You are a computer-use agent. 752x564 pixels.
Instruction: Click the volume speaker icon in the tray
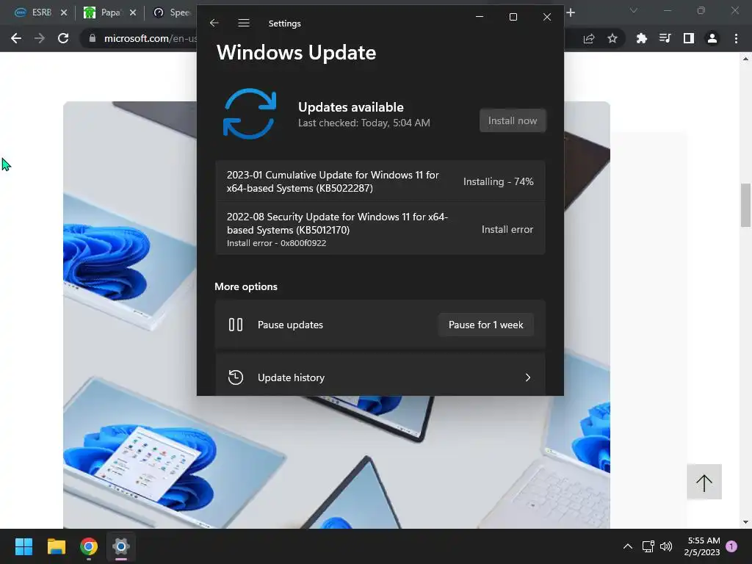[666, 546]
